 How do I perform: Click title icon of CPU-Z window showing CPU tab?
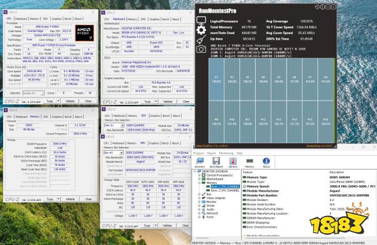tap(6, 12)
